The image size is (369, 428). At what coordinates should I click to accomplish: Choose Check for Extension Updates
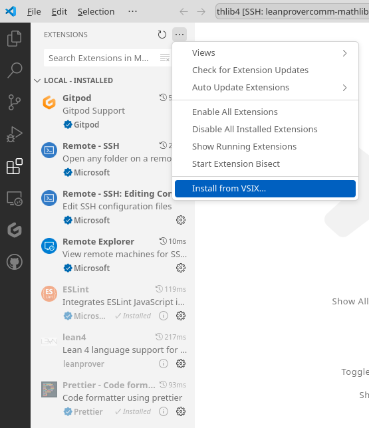pos(265,70)
